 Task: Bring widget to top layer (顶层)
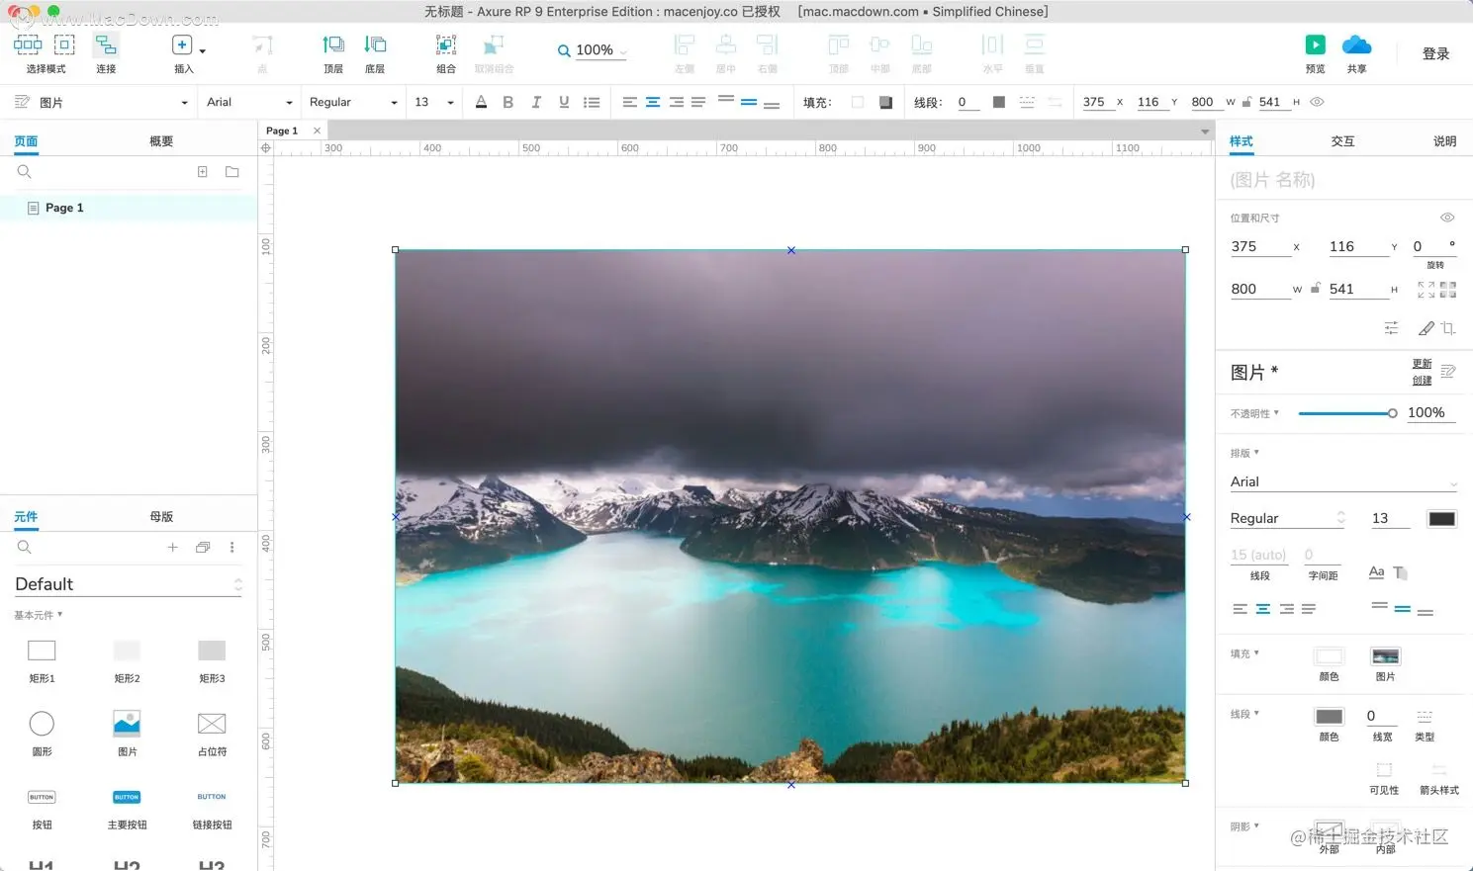coord(333,45)
